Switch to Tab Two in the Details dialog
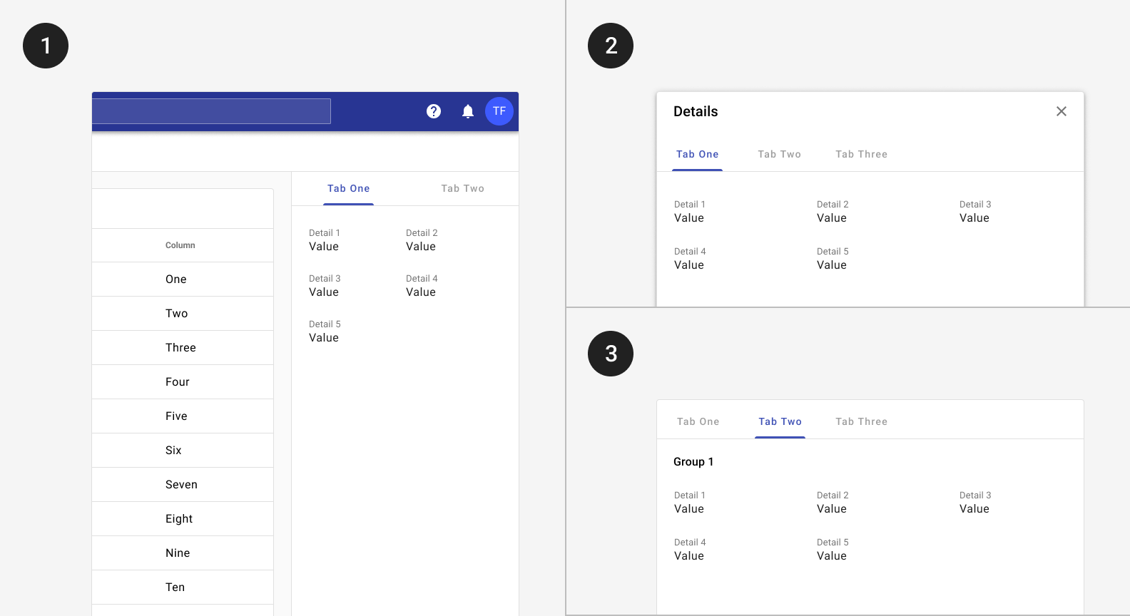 780,154
